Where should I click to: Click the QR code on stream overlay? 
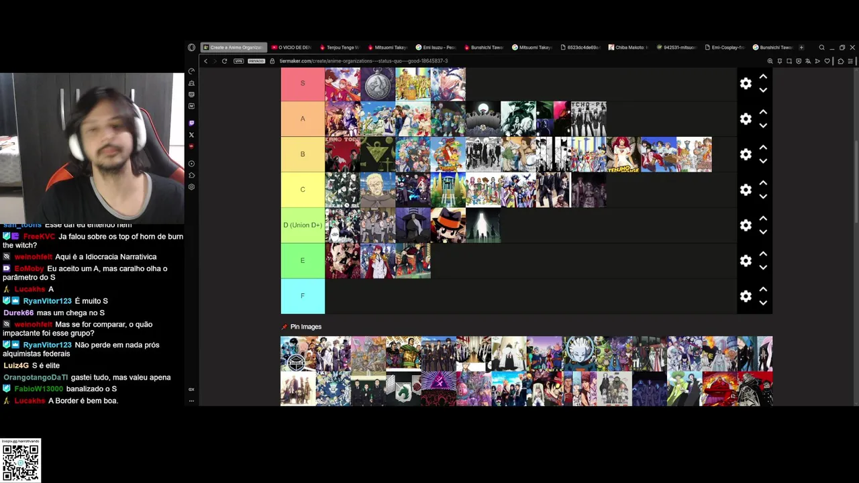point(21,462)
